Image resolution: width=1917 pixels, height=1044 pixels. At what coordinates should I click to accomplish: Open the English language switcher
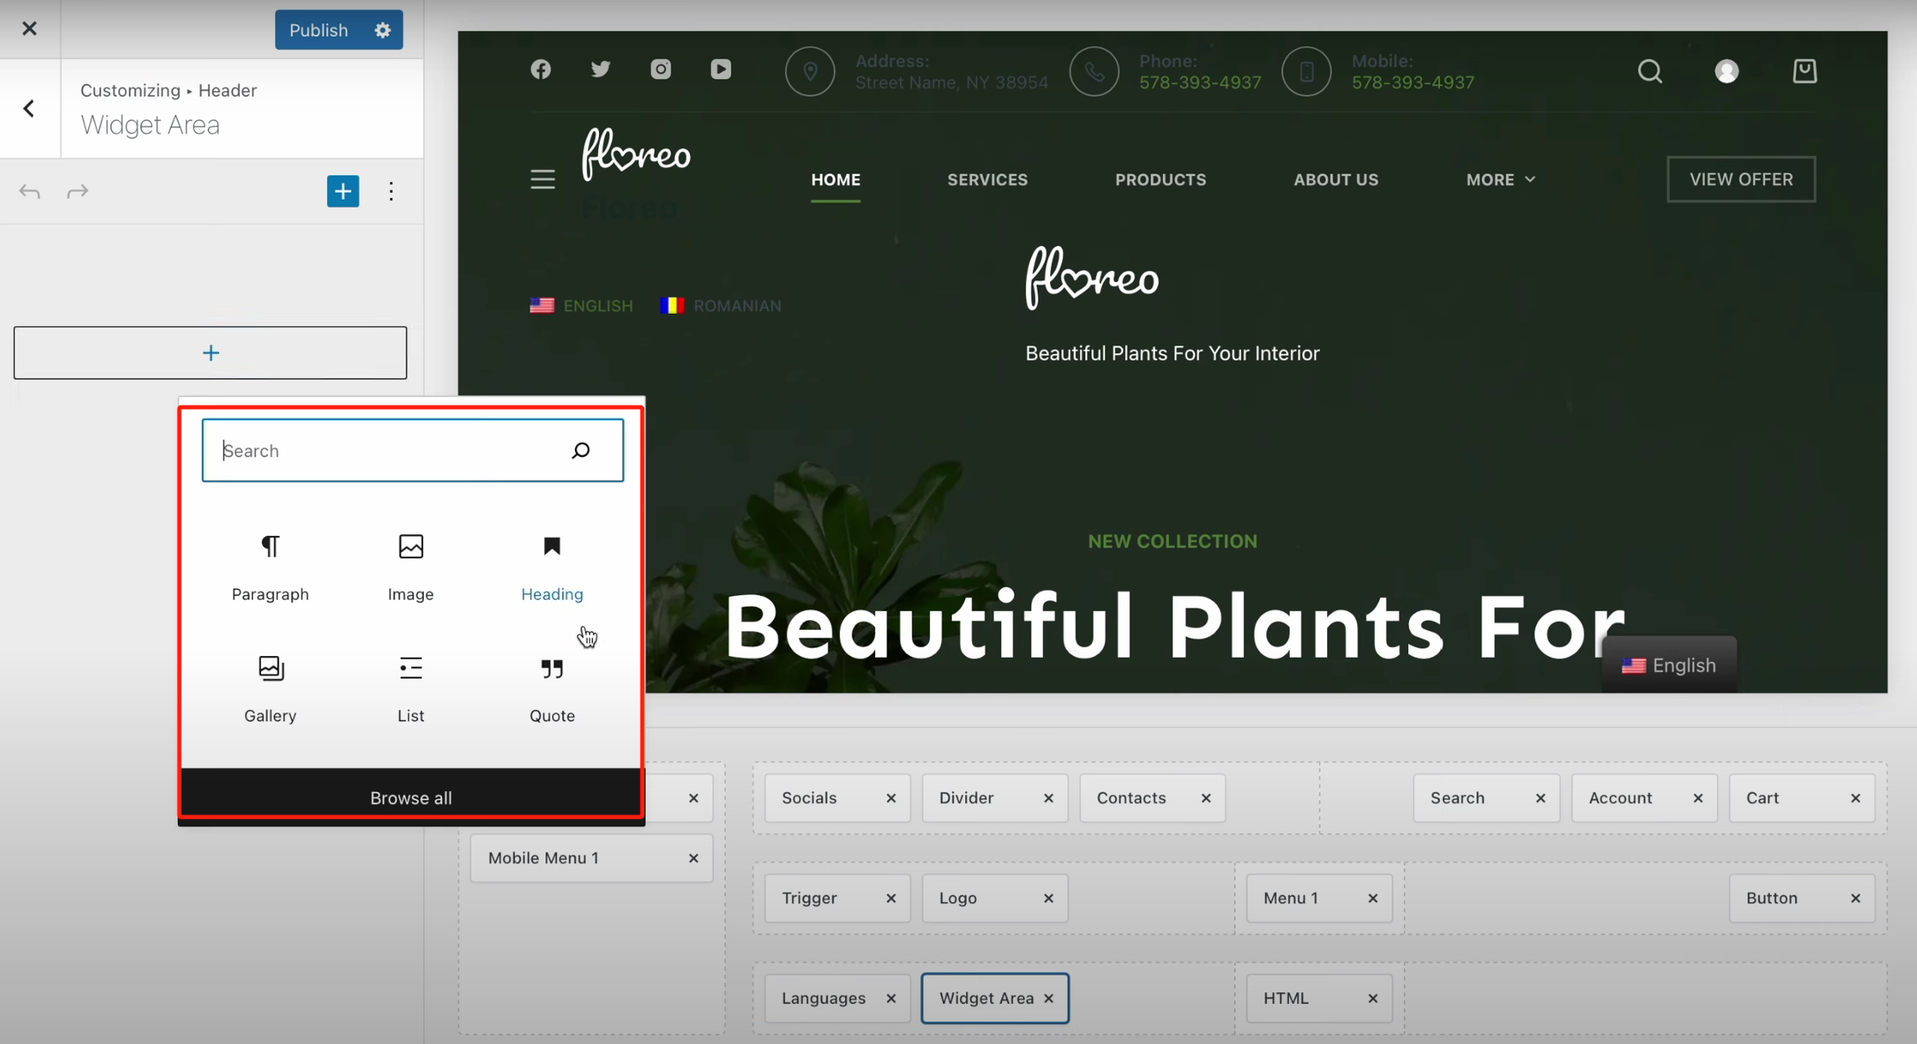coord(1669,663)
